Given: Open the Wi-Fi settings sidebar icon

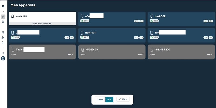Looking at the screenshot, I should [x=3, y=32].
